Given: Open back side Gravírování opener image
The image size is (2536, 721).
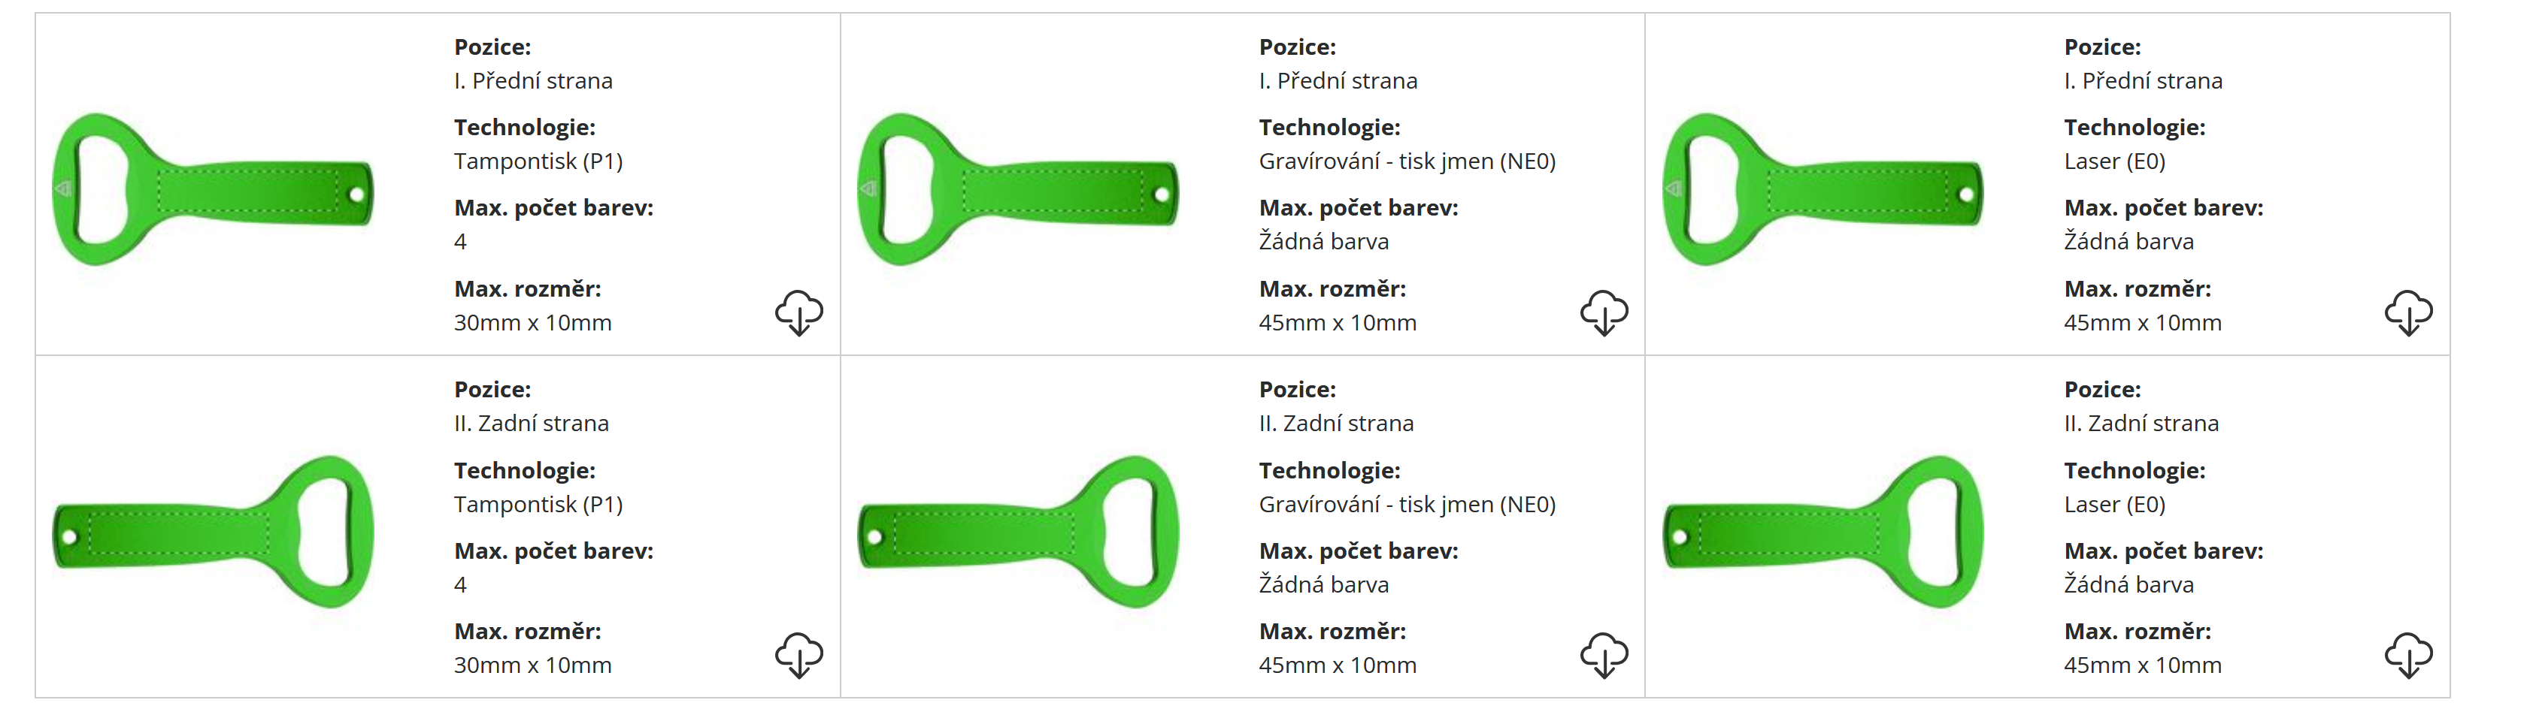Looking at the screenshot, I should point(1018,532).
